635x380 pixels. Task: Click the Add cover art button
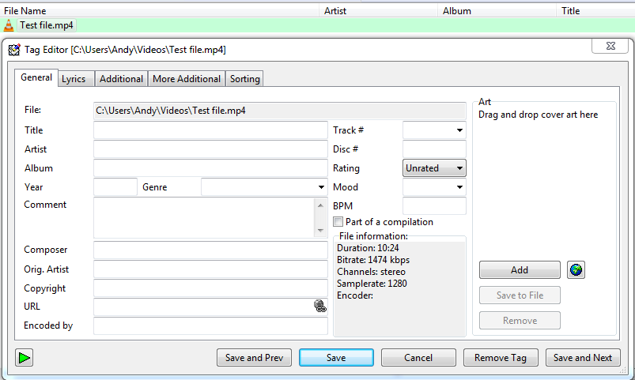(x=520, y=270)
